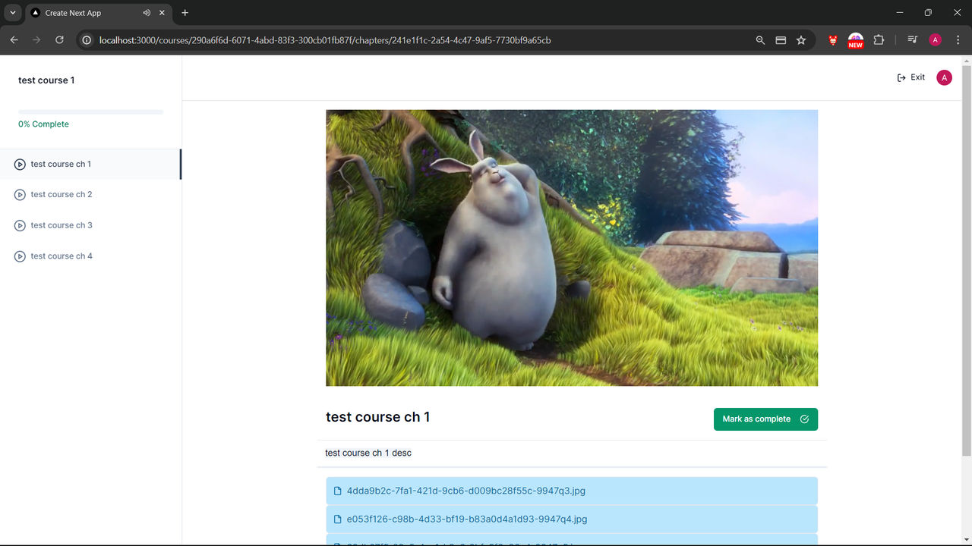972x546 pixels.
Task: Click the page vertical scrollbar
Action: pyautogui.click(x=967, y=260)
